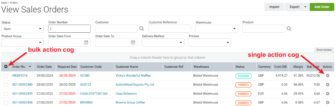Open the bulk action cog in header
The height and width of the screenshot is (106, 335).
pos(6,67)
